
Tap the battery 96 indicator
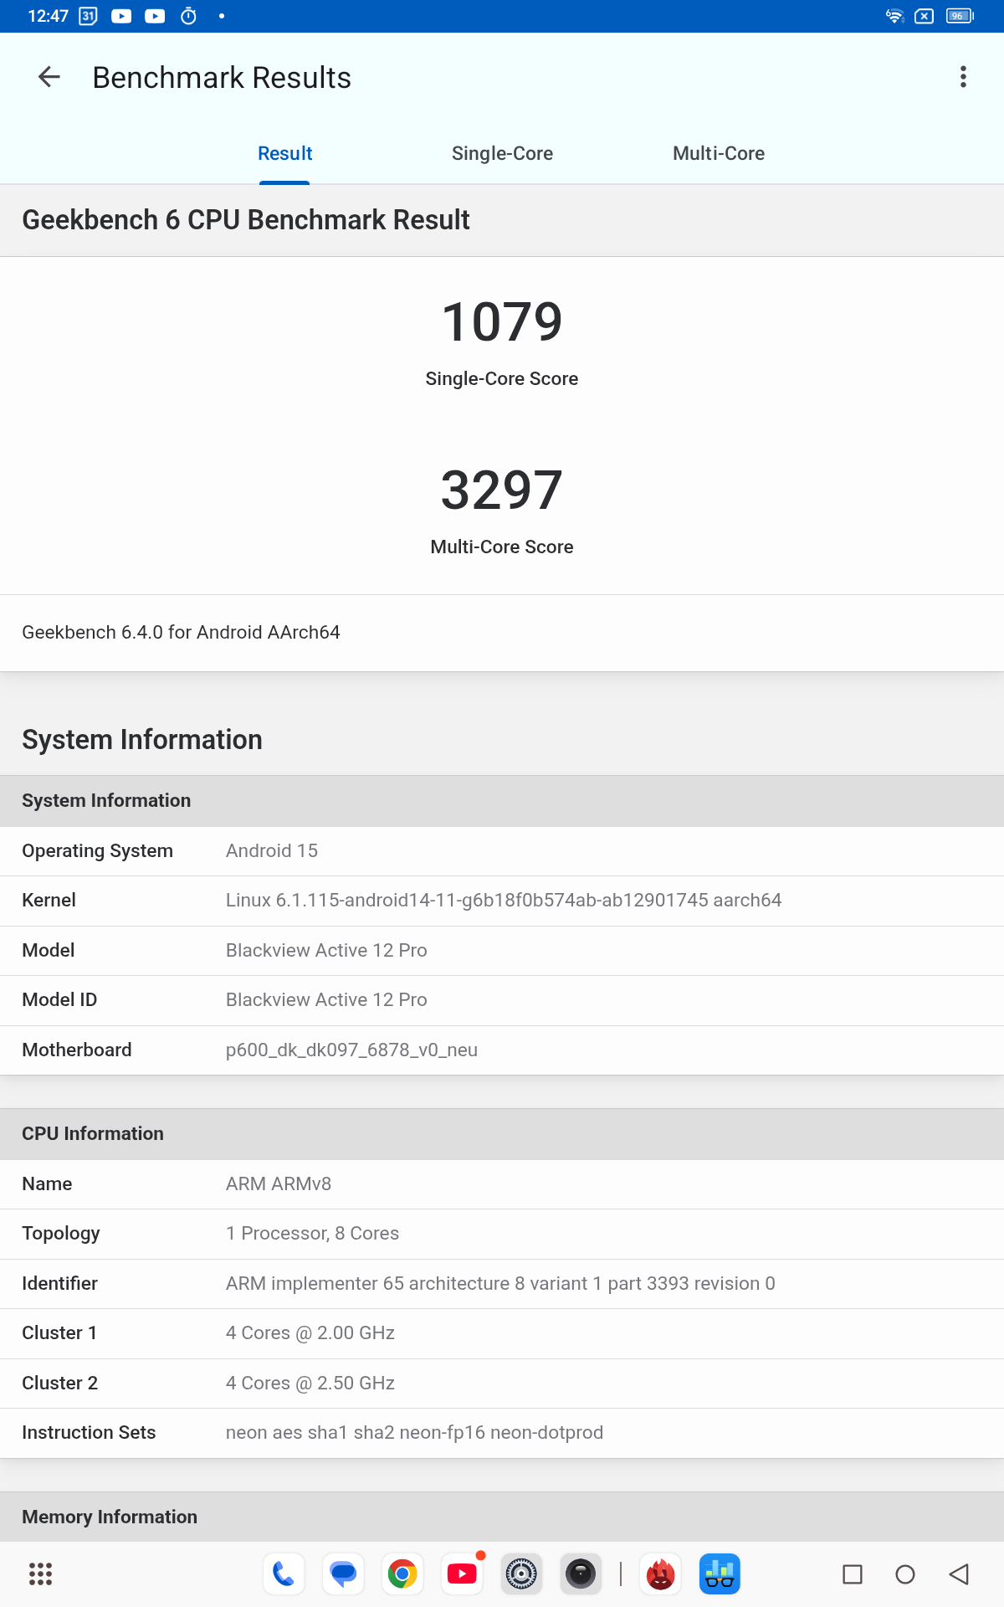tap(960, 16)
